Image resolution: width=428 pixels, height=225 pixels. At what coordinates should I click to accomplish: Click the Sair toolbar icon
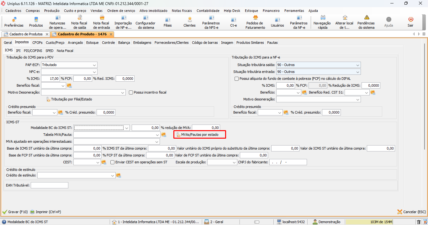pos(410,22)
